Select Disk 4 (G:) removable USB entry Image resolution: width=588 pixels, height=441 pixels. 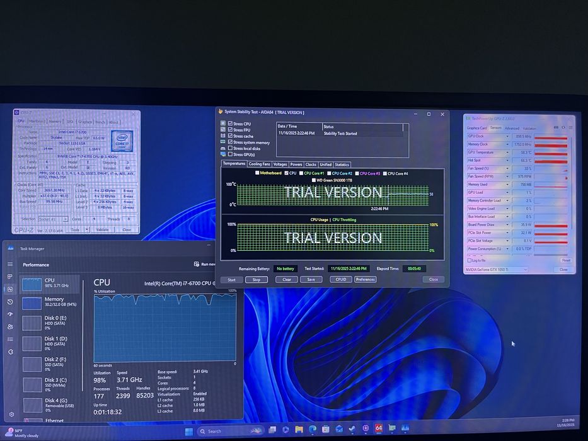[50, 405]
